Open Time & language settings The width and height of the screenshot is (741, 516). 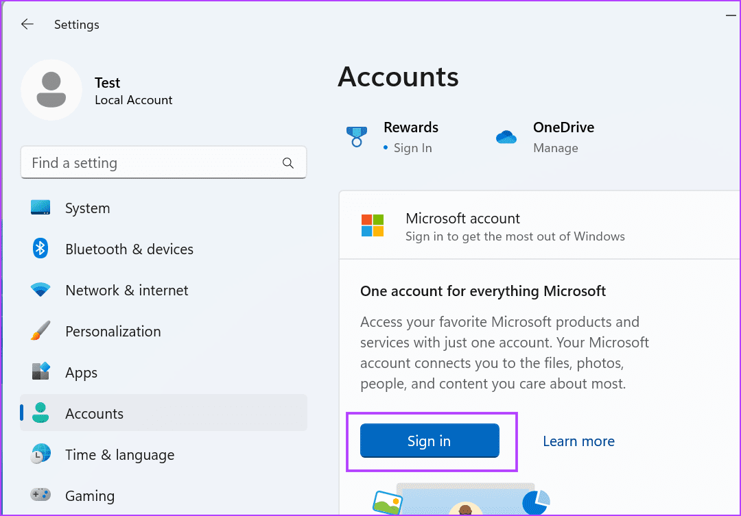point(163,454)
